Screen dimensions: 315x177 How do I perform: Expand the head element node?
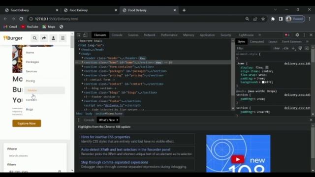tap(80, 49)
